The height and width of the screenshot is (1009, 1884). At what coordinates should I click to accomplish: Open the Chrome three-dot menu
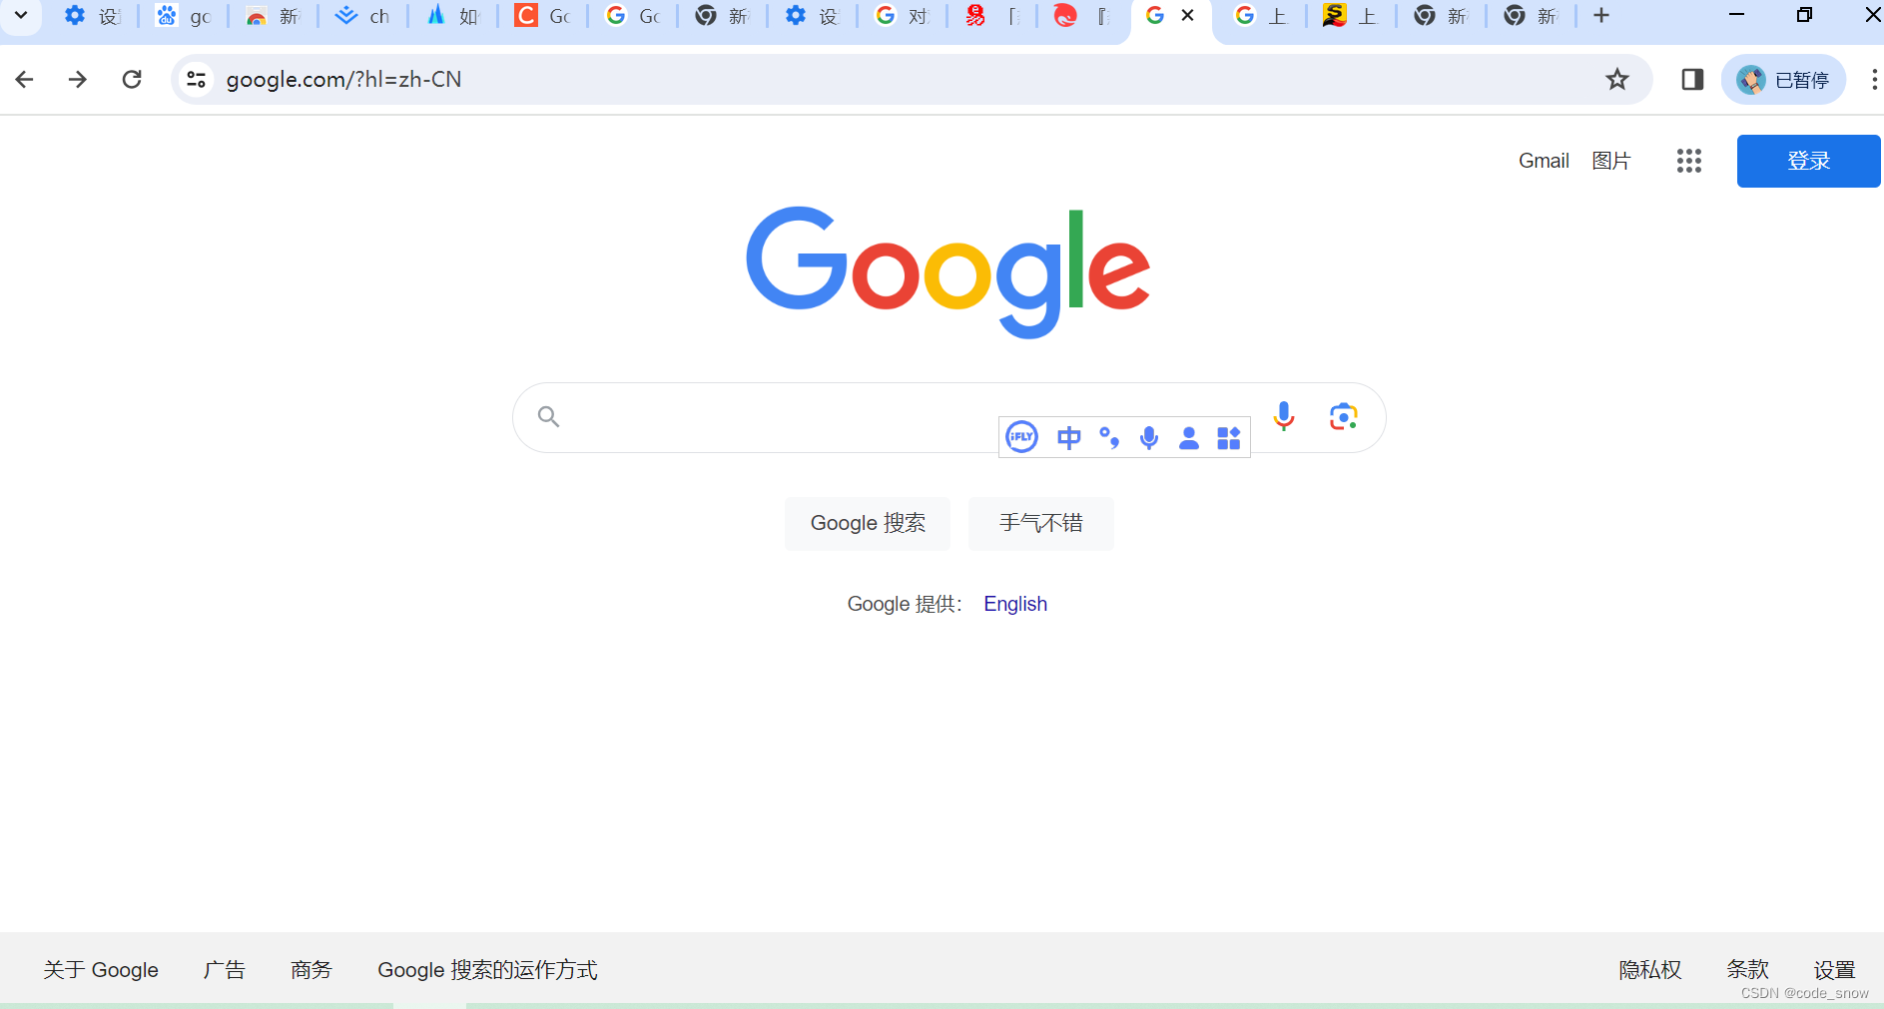click(1873, 79)
